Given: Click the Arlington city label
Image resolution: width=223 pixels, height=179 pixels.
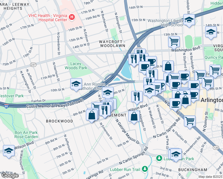Looking at the screenshot, I should [x=212, y=100].
